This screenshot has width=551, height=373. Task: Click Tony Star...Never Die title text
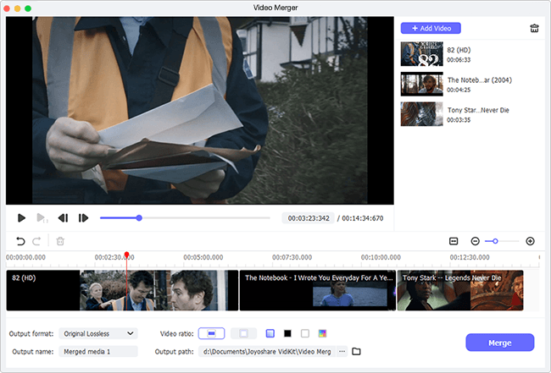point(478,110)
